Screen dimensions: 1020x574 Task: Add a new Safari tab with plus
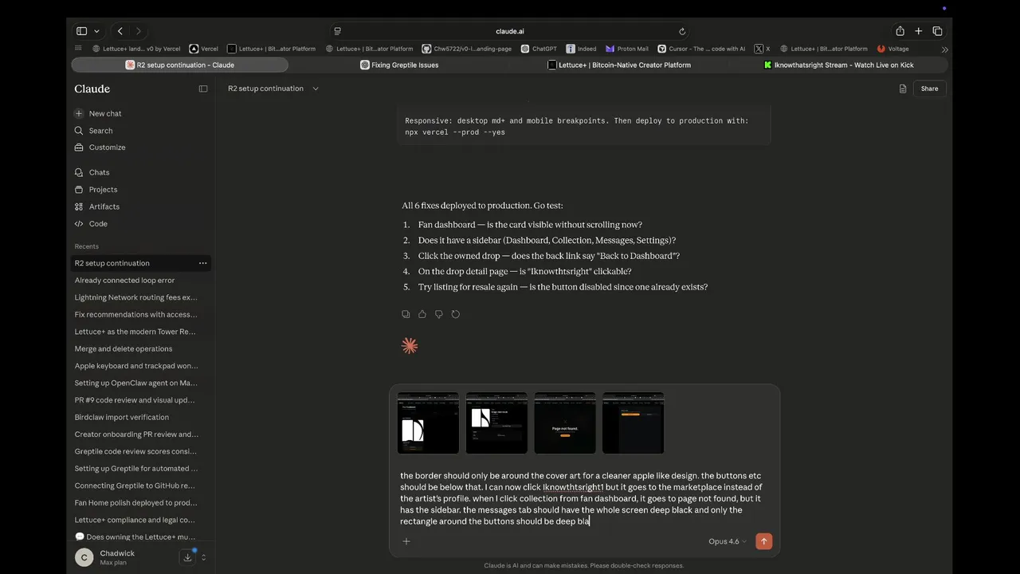pos(918,31)
